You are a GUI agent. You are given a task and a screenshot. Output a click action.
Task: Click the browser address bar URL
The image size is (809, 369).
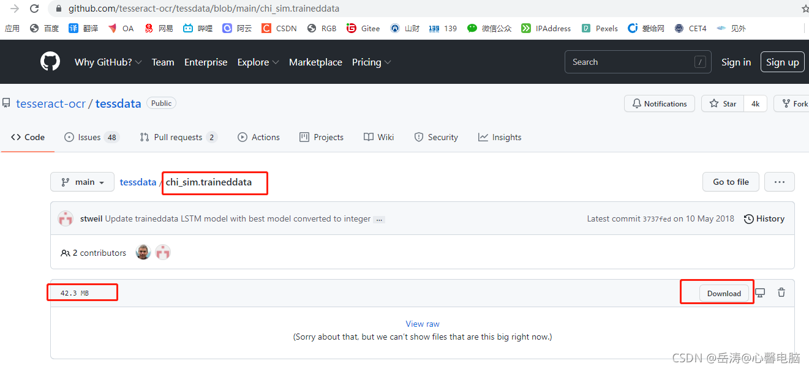click(203, 9)
